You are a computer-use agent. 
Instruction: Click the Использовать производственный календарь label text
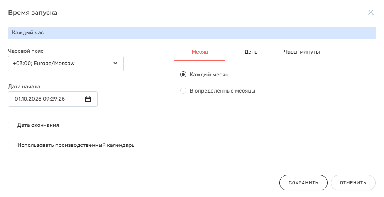76,145
